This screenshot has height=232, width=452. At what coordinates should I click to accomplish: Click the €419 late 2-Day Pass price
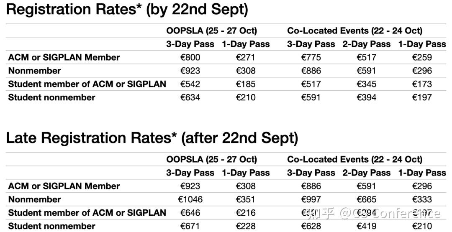[x=366, y=226]
